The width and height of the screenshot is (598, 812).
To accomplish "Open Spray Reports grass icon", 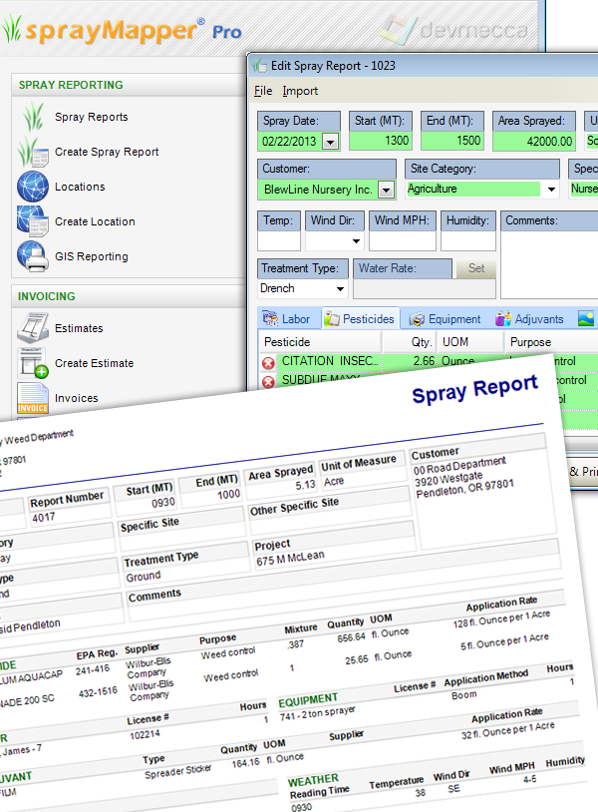I will (x=33, y=117).
